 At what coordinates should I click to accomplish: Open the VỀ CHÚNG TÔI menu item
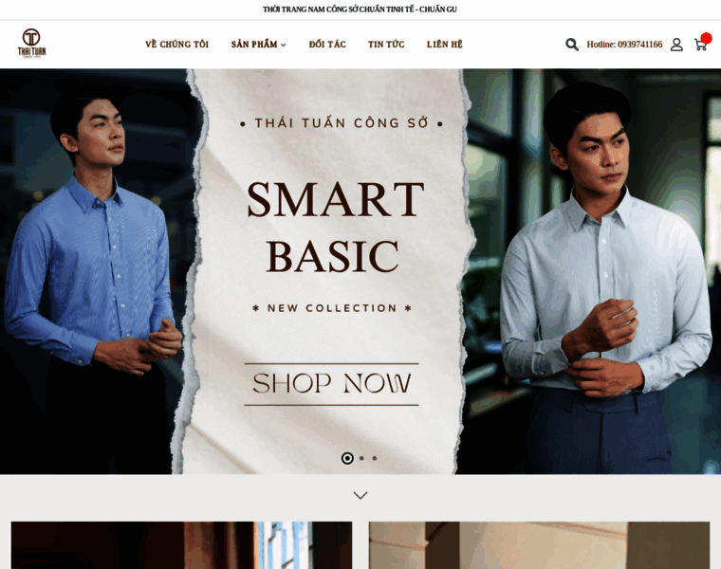click(177, 45)
